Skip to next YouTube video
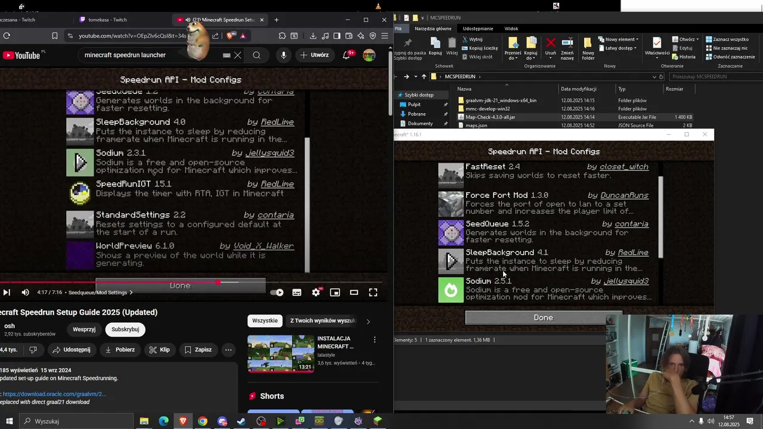This screenshot has width=763, height=429. click(7, 293)
